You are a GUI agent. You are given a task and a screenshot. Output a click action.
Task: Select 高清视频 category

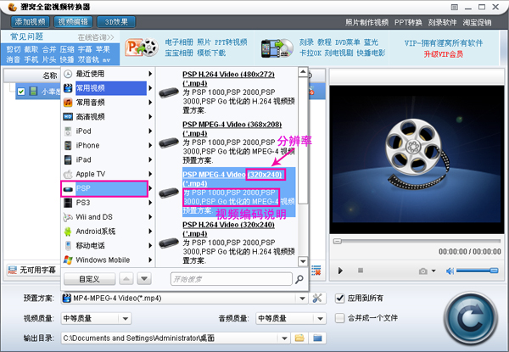[x=108, y=117]
